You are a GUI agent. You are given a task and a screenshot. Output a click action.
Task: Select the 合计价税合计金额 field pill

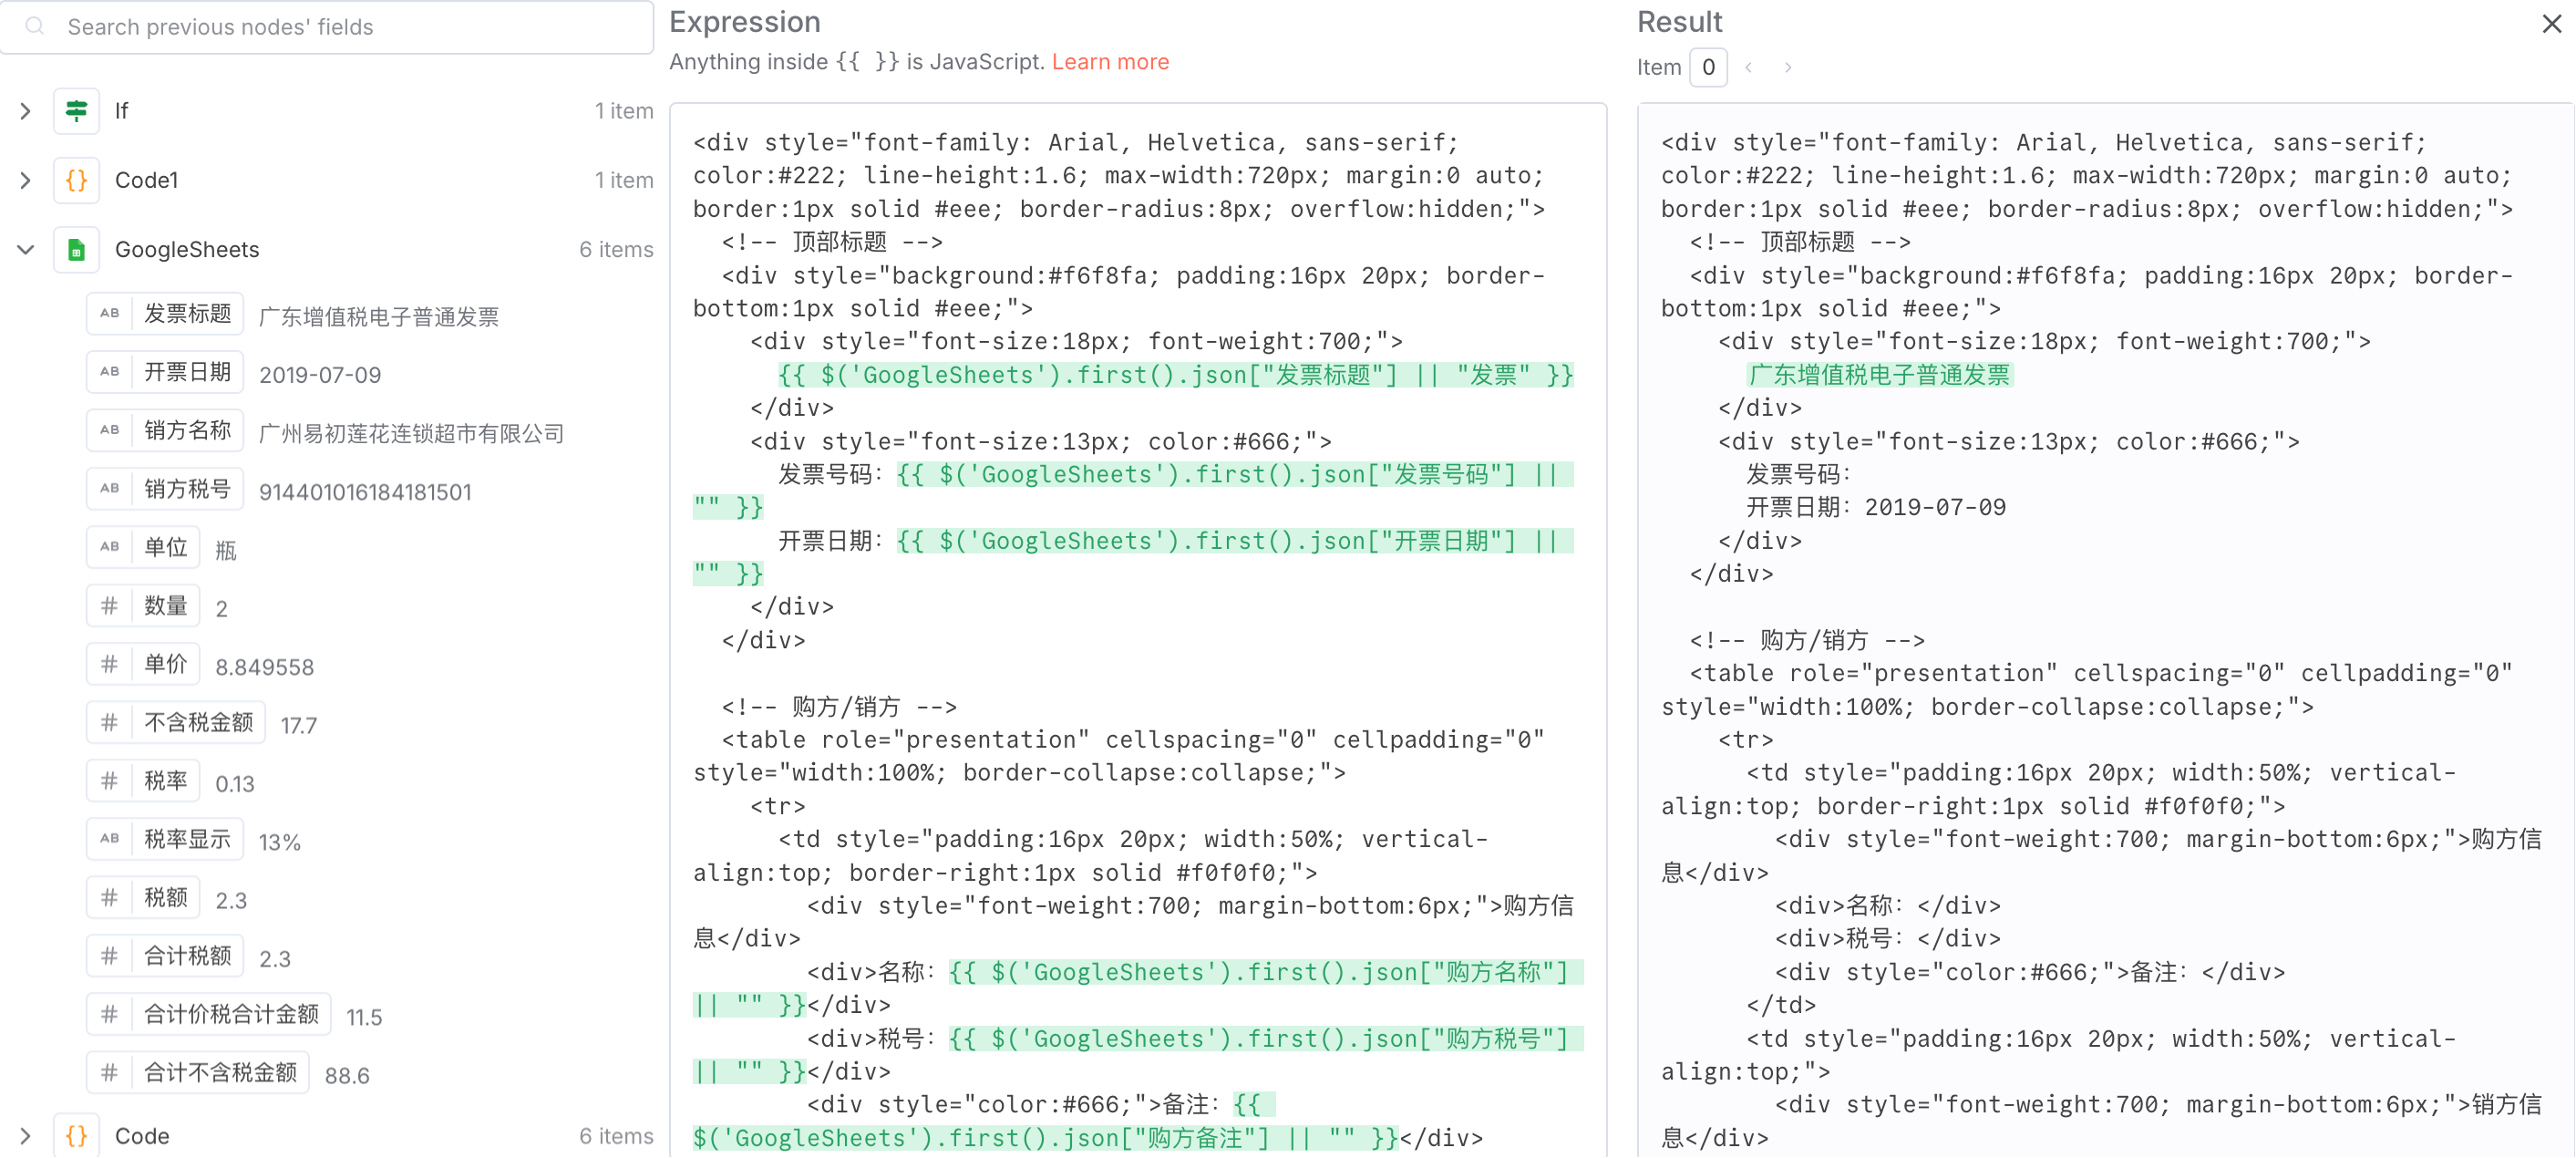(x=208, y=1014)
